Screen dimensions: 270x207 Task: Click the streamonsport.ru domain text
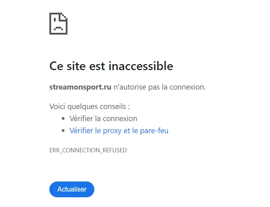coord(80,87)
